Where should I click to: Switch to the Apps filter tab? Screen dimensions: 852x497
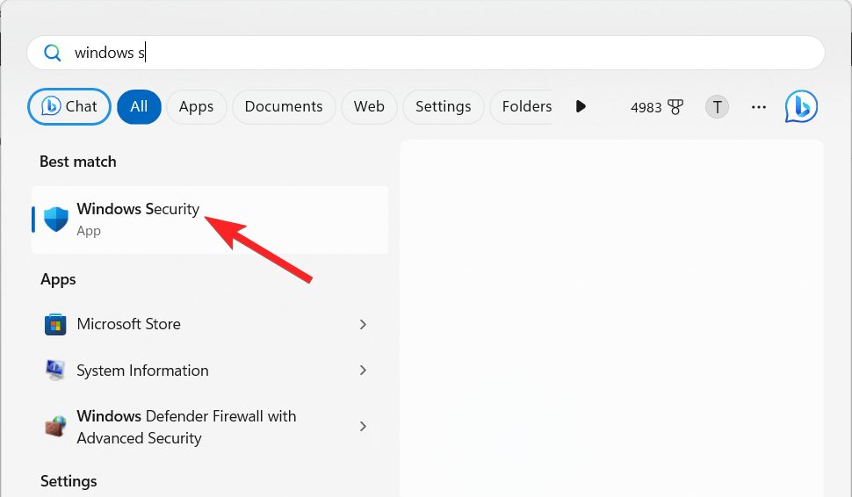click(x=196, y=106)
